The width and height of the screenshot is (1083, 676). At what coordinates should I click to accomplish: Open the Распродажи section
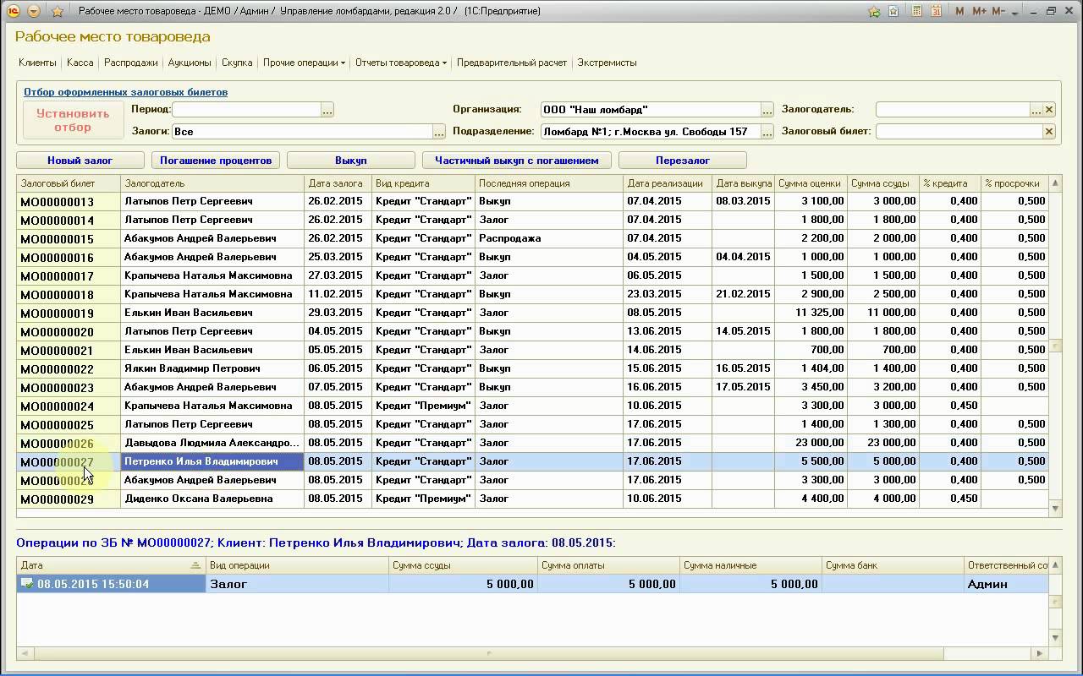pyautogui.click(x=131, y=63)
